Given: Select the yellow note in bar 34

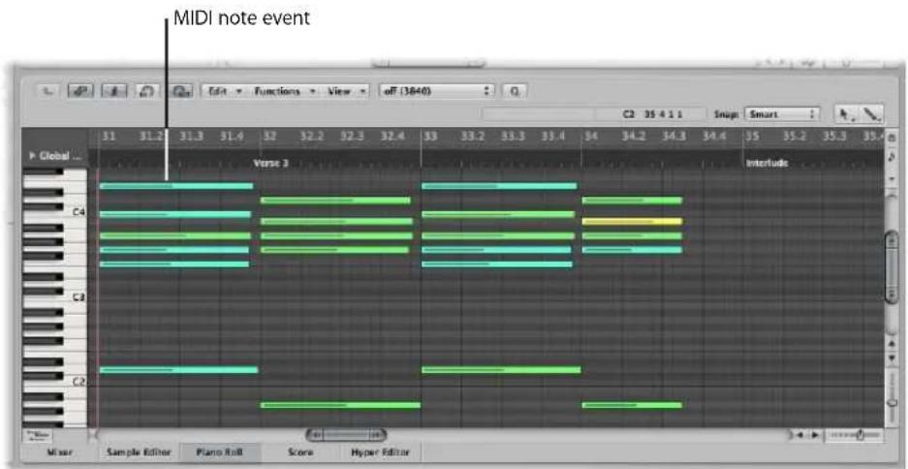Looking at the screenshot, I should (632, 221).
